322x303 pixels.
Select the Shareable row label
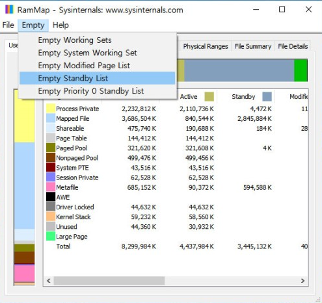tap(70, 128)
